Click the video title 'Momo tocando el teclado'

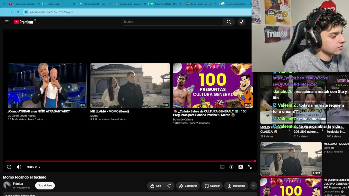tap(25, 177)
